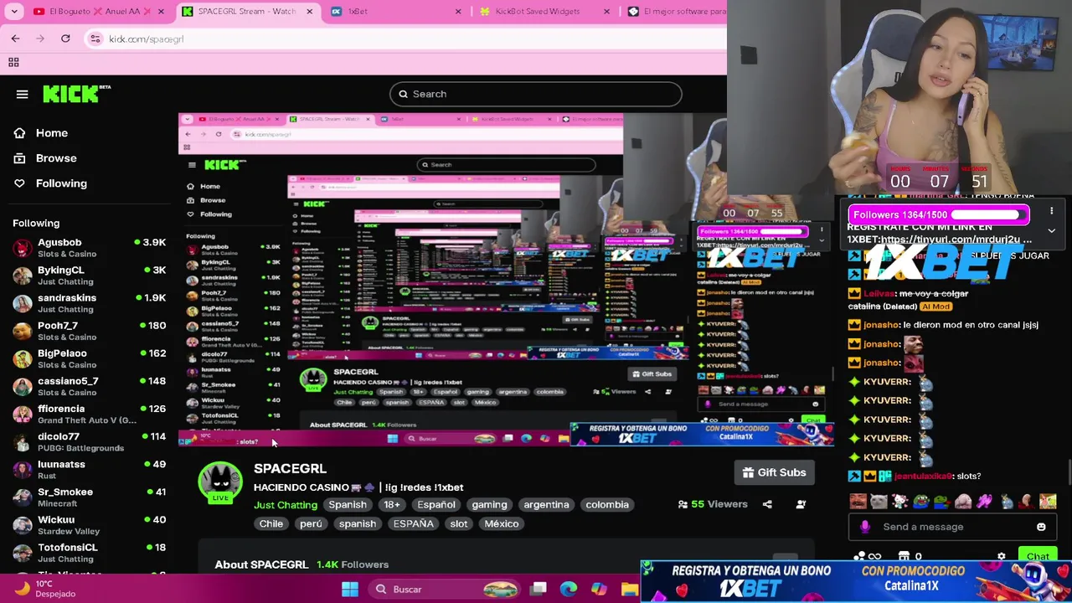Open Just Chatting category link

(x=286, y=505)
